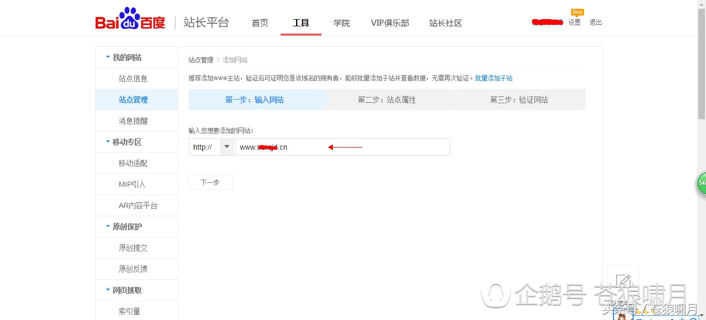
Task: Click the 下一步 button
Action: tap(210, 181)
